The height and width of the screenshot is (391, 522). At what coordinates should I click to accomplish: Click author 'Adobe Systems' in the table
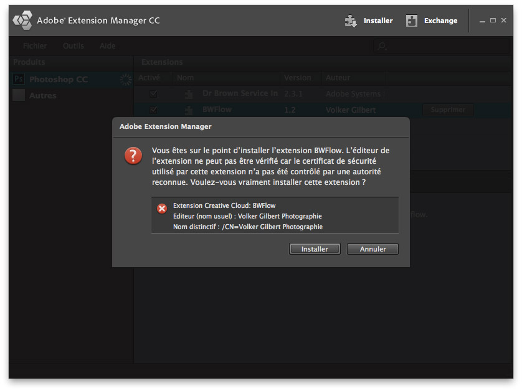355,94
